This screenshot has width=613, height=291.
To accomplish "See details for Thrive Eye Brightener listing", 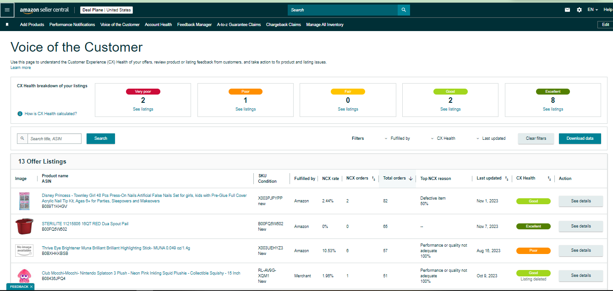I will point(581,250).
